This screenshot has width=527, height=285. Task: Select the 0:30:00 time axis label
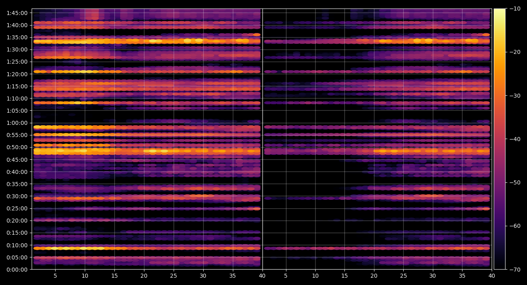tap(17, 196)
